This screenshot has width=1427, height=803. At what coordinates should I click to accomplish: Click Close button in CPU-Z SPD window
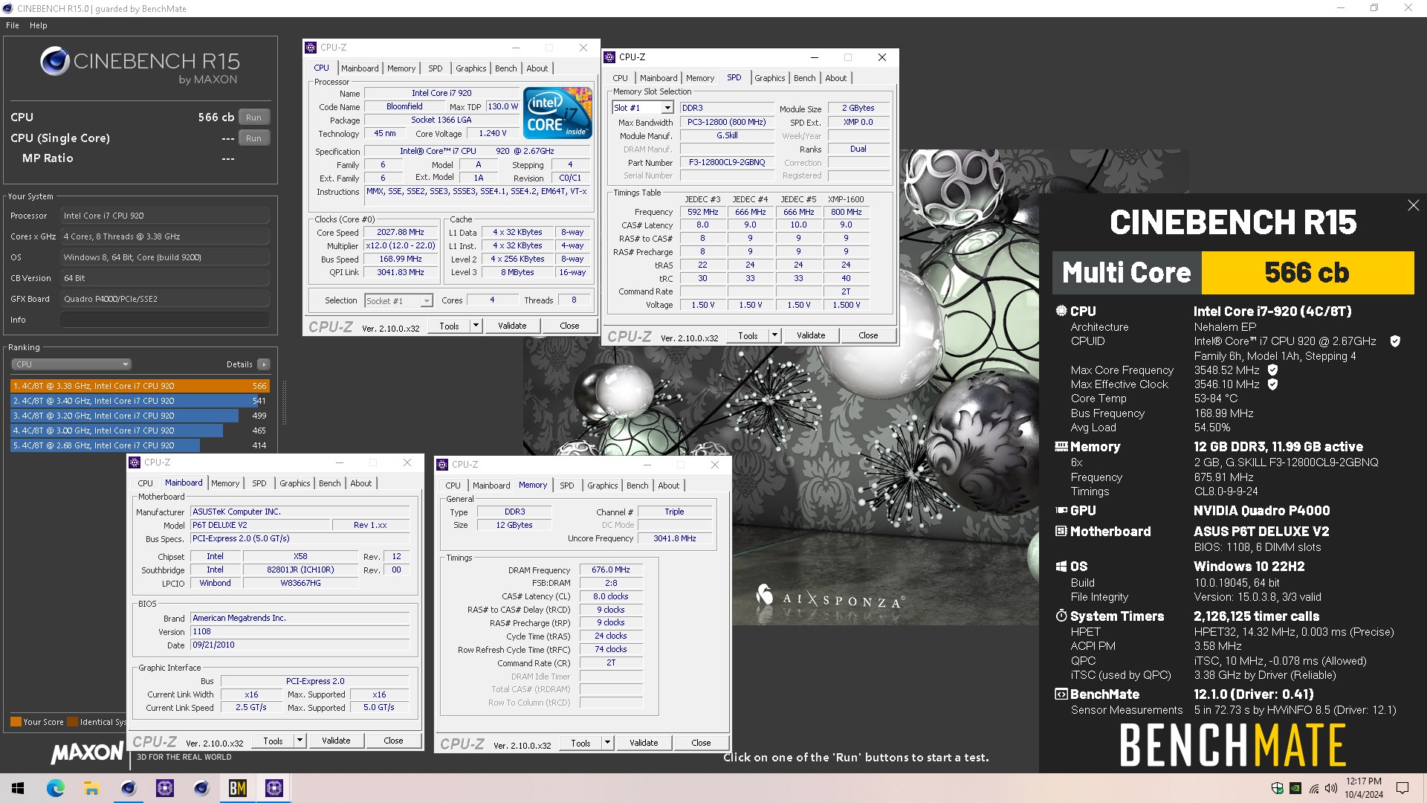868,335
